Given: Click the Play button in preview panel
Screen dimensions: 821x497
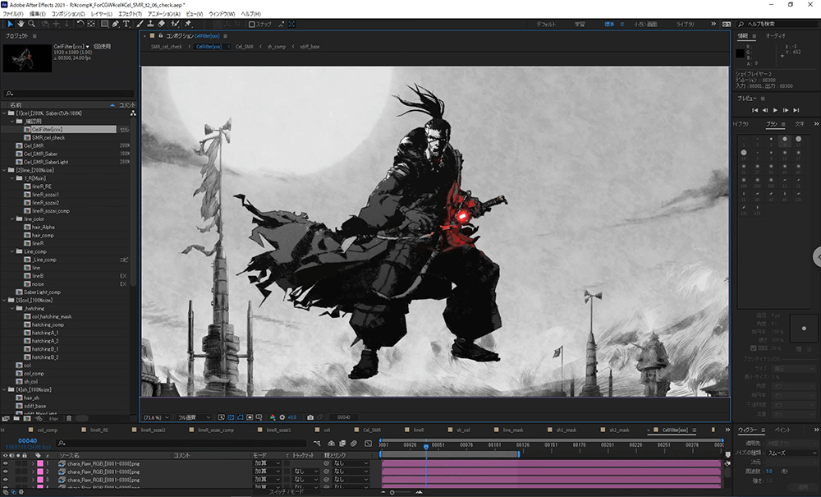Looking at the screenshot, I should pos(776,110).
